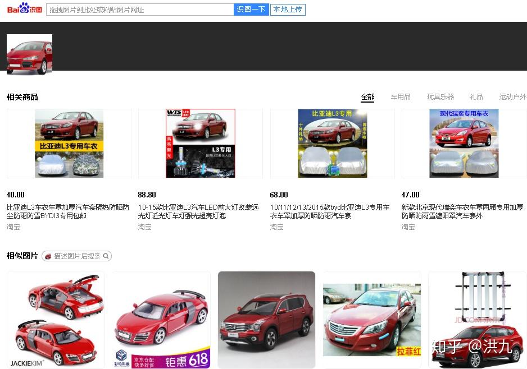Open the 10/11/12/13/2015款byd比亚迪L3 product link
This screenshot has width=527, height=369.
click(330, 211)
